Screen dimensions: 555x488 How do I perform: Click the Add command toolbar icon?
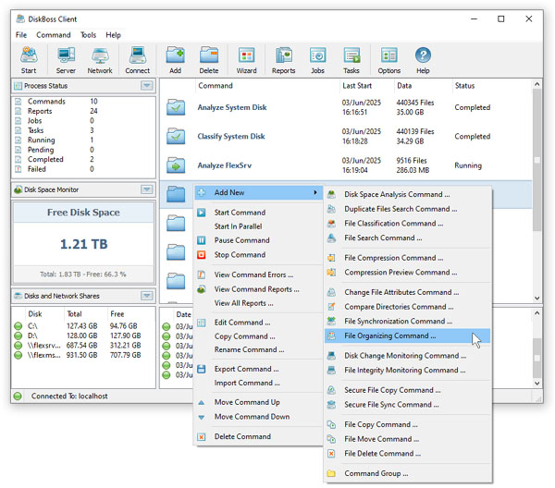pos(175,60)
